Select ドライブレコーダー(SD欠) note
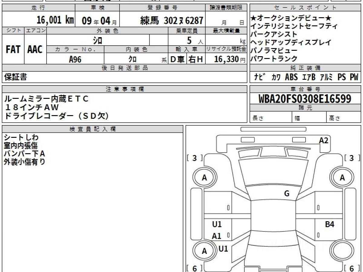The image size is (363, 272). coord(57,116)
